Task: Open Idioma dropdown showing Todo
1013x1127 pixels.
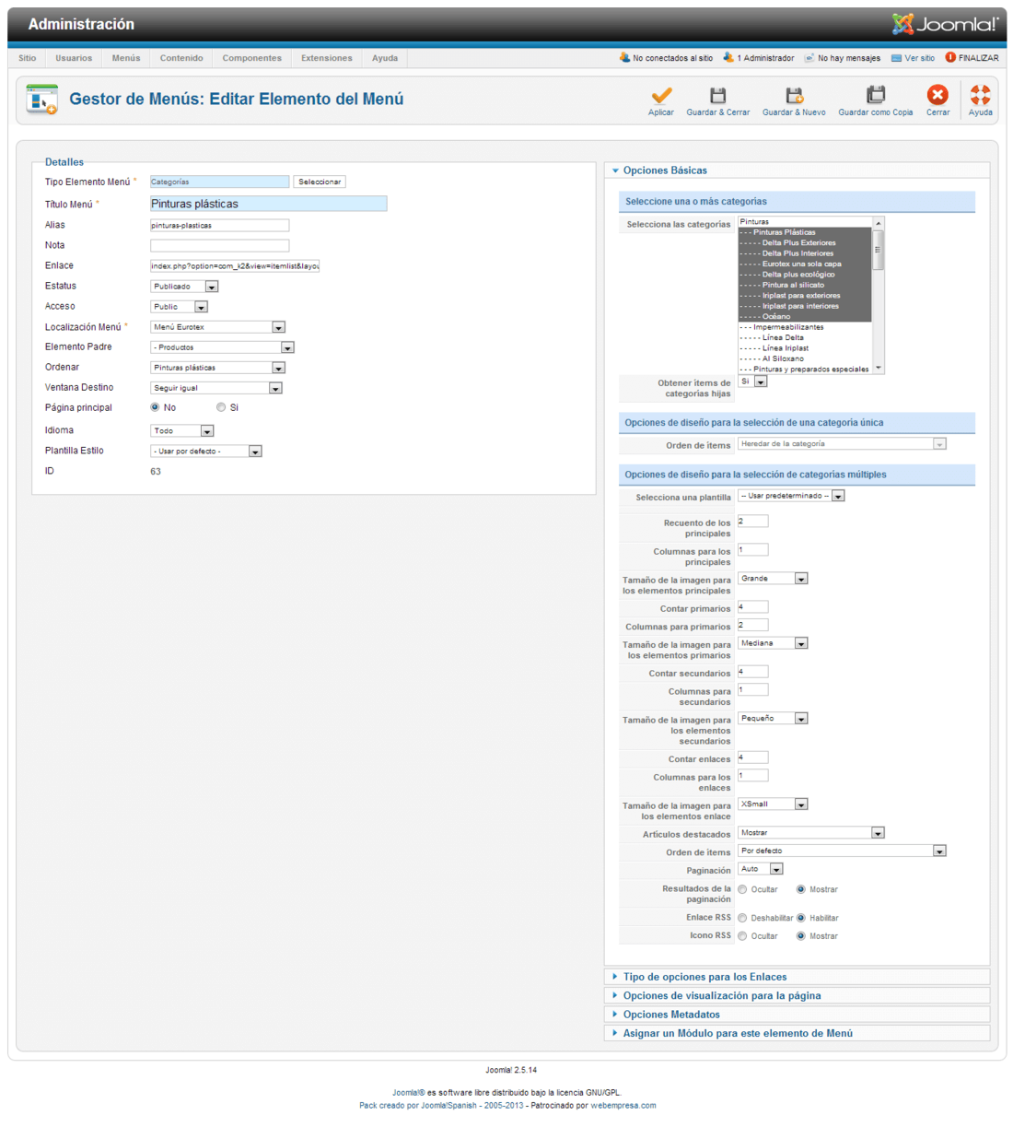Action: coord(181,430)
